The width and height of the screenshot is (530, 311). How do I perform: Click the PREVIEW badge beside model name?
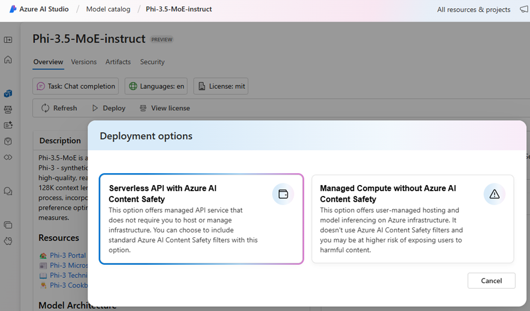[x=162, y=40]
